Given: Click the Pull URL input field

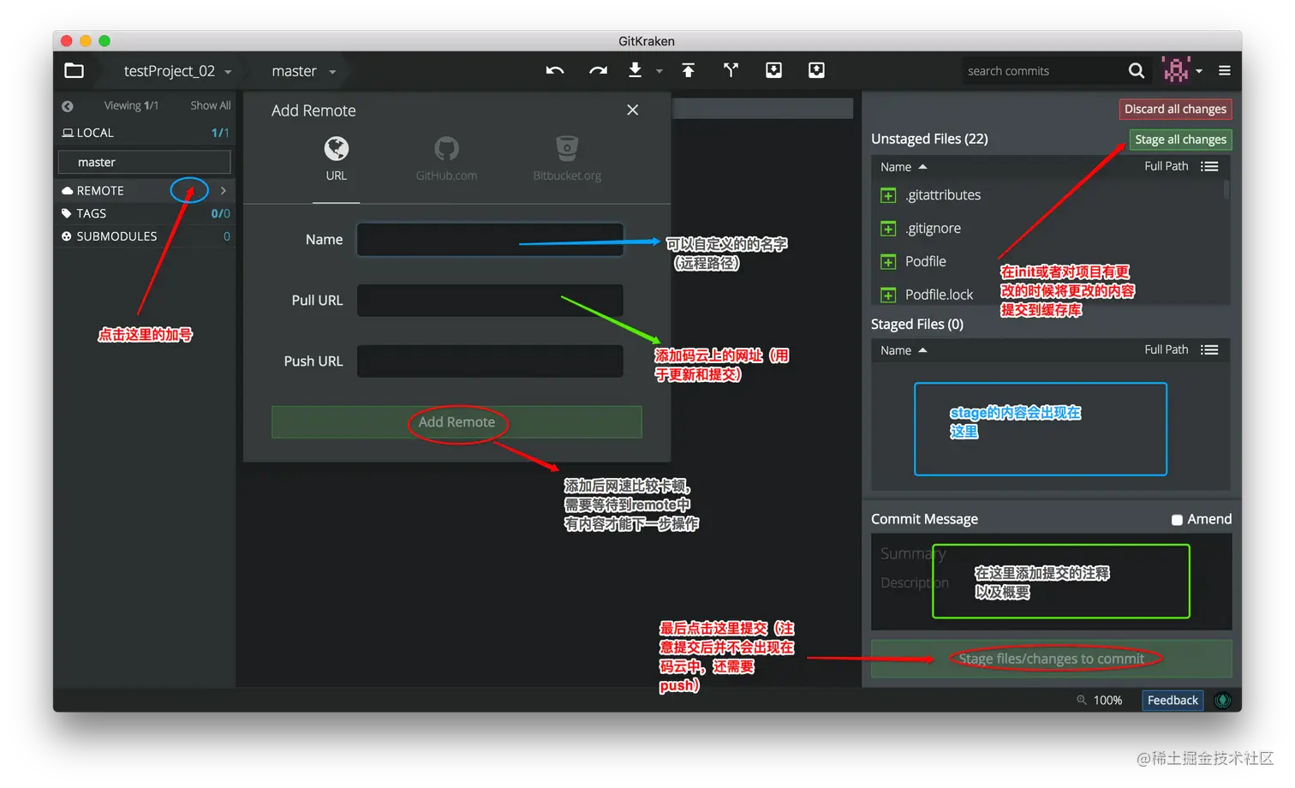Looking at the screenshot, I should point(490,301).
